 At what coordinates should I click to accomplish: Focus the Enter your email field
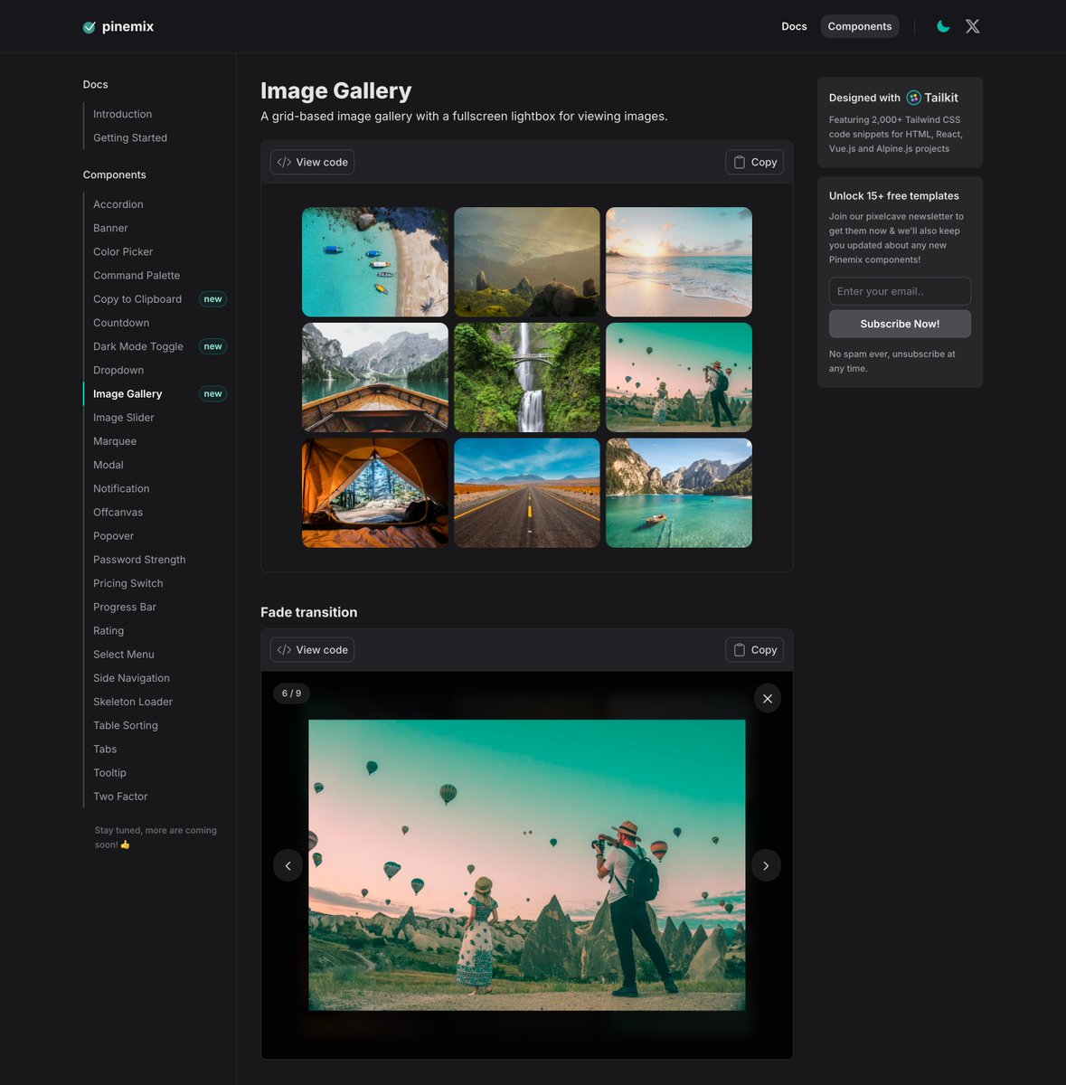[x=900, y=291]
